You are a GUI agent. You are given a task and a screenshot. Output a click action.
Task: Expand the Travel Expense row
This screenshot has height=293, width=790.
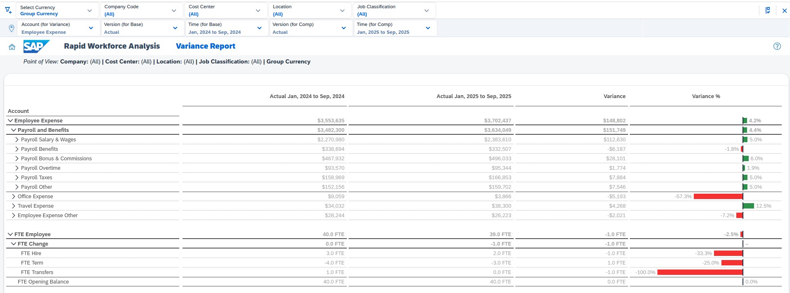click(x=14, y=206)
